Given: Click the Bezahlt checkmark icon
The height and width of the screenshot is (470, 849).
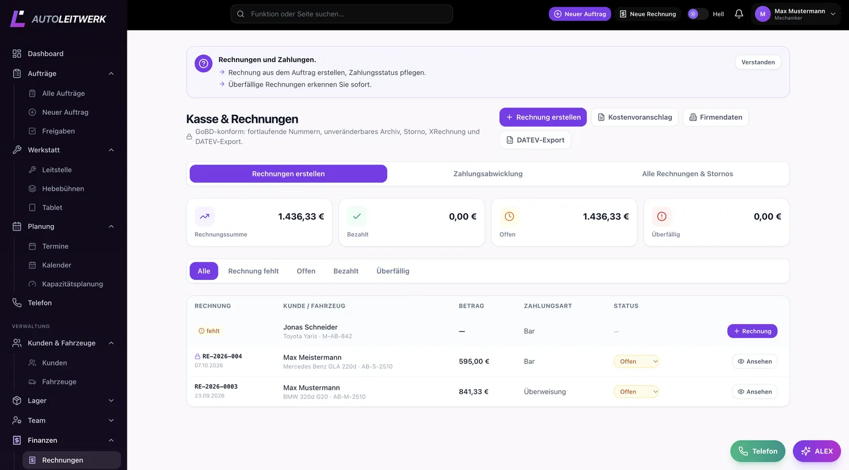Looking at the screenshot, I should 357,217.
